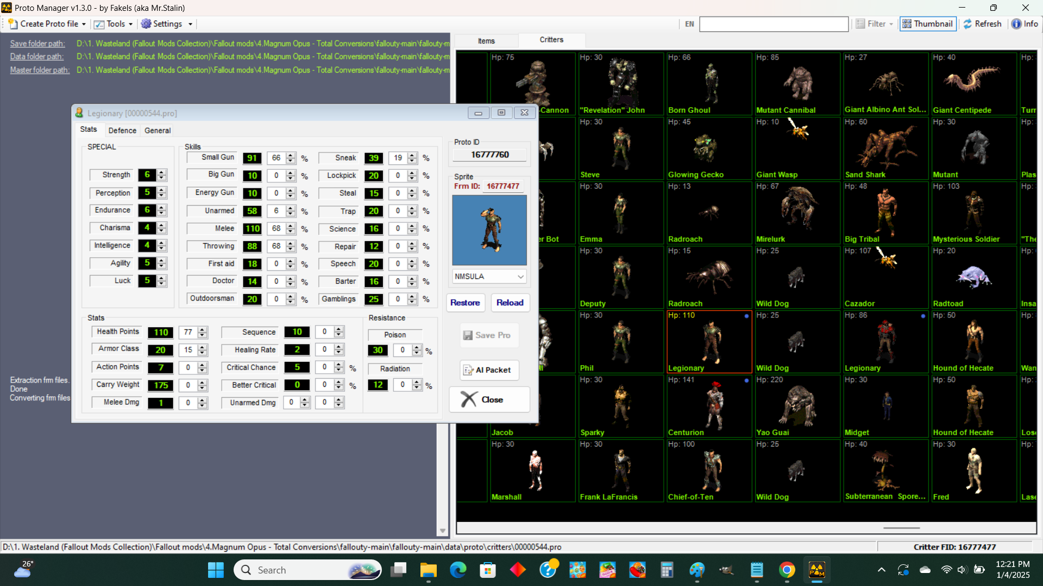Click the Refresh icon button
1043x586 pixels.
pyautogui.click(x=982, y=24)
